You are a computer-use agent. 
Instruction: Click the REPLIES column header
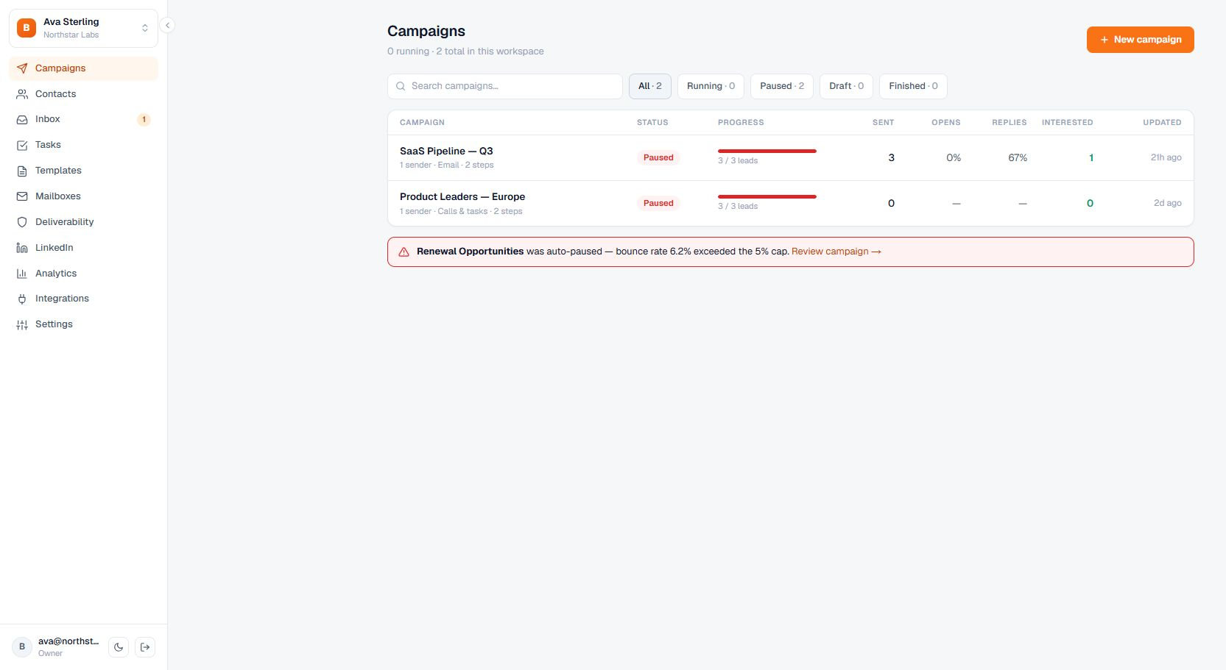point(1010,123)
